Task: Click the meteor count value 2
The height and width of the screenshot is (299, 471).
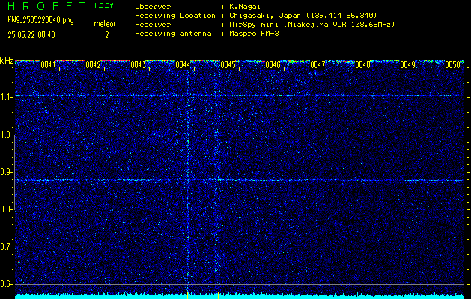Action: pos(106,35)
